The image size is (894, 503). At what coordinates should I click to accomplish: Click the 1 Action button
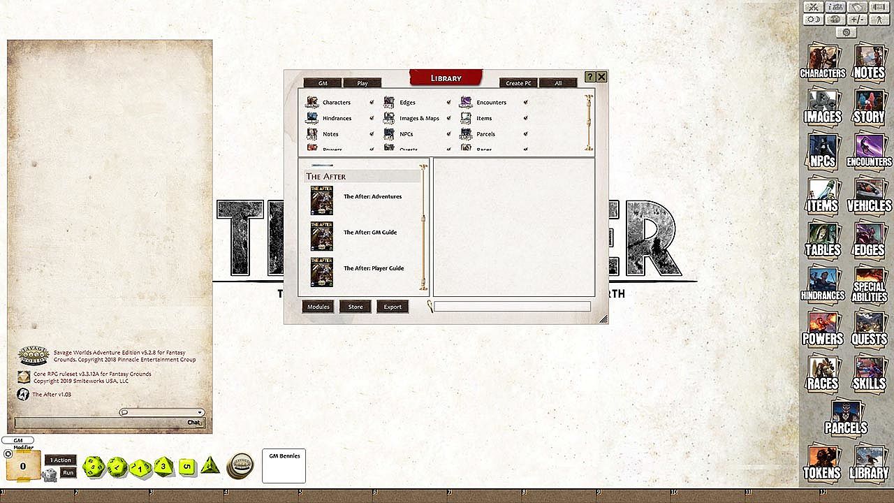61,460
